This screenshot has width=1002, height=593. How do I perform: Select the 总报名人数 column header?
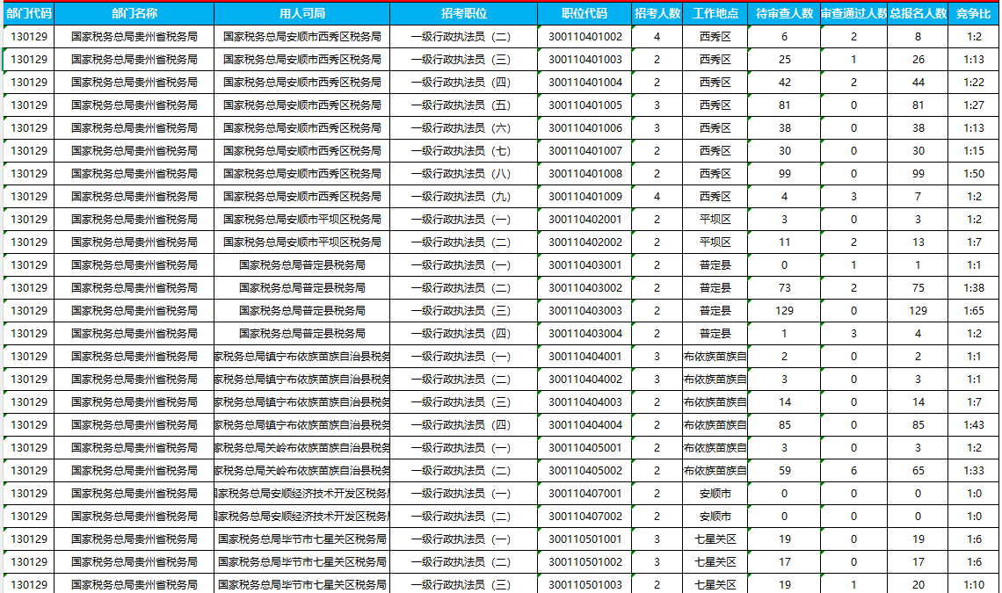tap(918, 14)
